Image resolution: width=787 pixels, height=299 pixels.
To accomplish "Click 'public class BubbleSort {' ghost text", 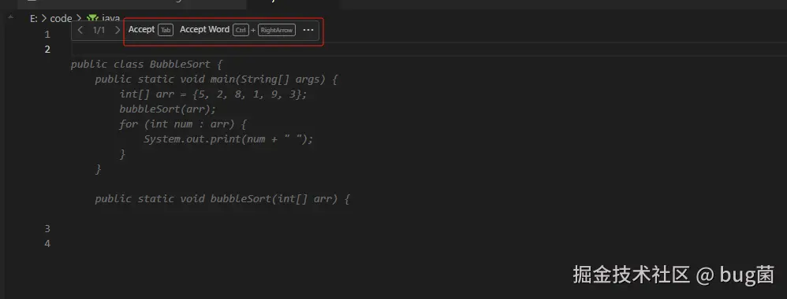I will [146, 65].
